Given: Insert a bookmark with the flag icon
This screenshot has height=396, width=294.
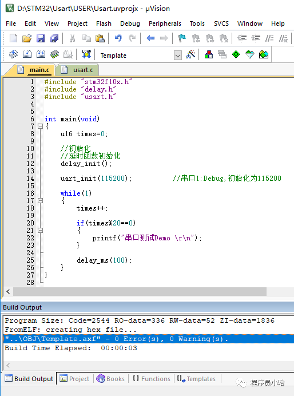Looking at the screenshot, I should pyautogui.click(x=182, y=38).
